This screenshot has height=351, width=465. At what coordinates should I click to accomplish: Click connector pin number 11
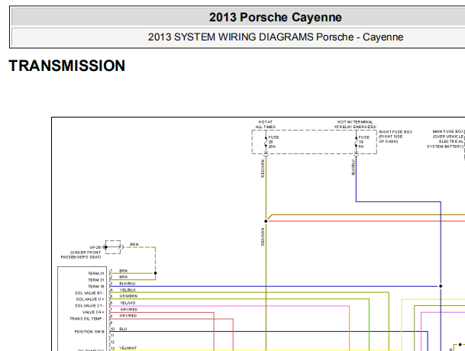click(x=112, y=336)
